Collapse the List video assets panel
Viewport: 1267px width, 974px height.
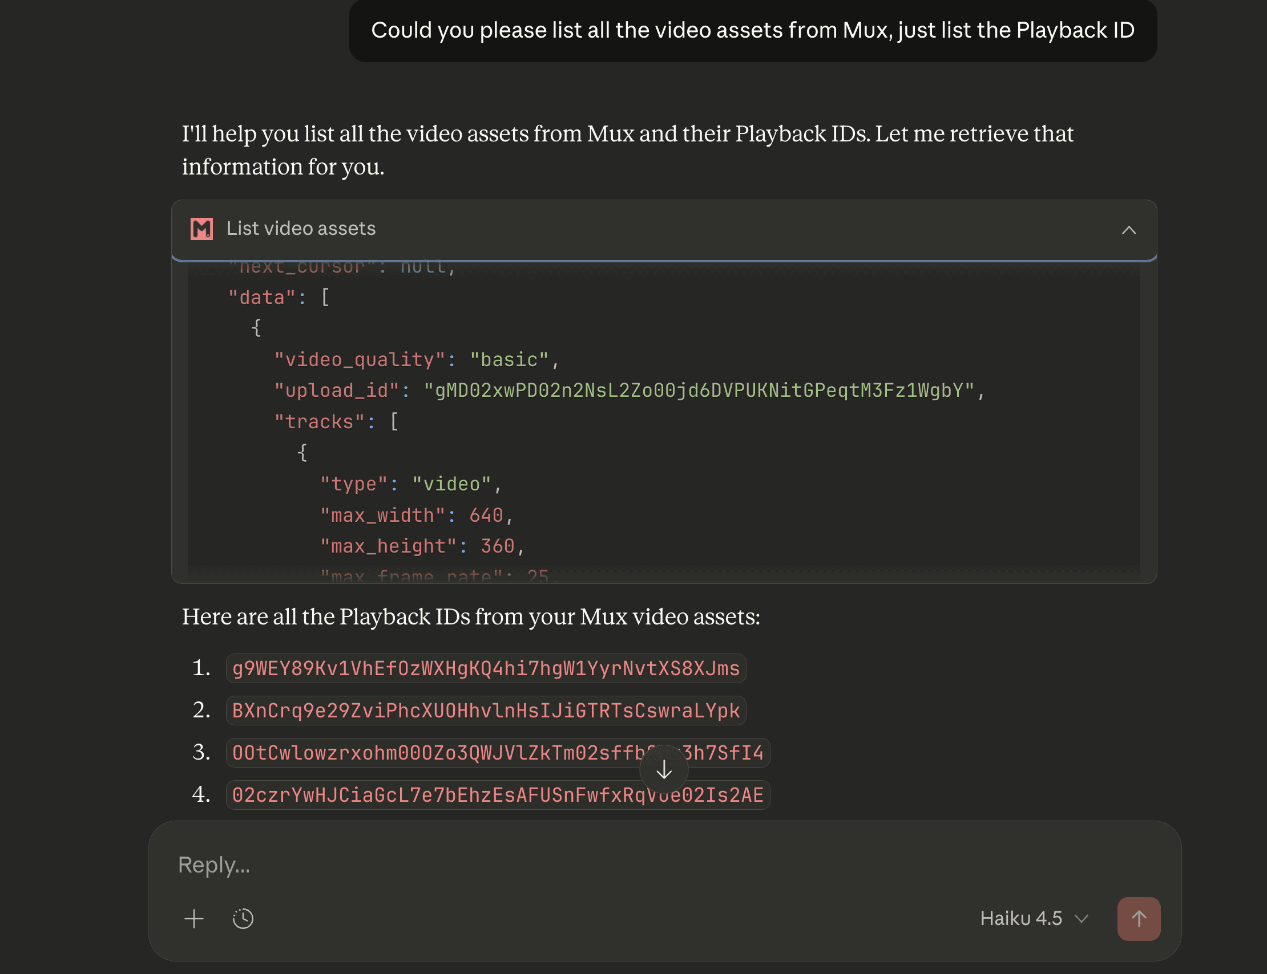click(x=1128, y=230)
